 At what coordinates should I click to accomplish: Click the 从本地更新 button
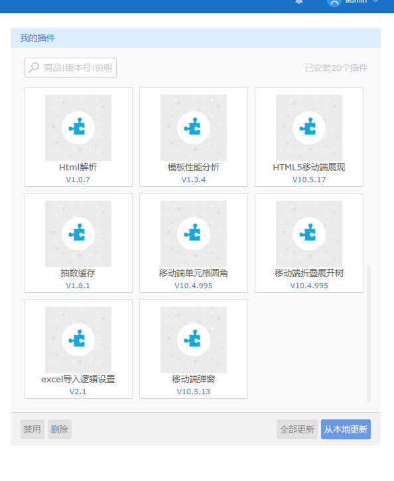(346, 429)
